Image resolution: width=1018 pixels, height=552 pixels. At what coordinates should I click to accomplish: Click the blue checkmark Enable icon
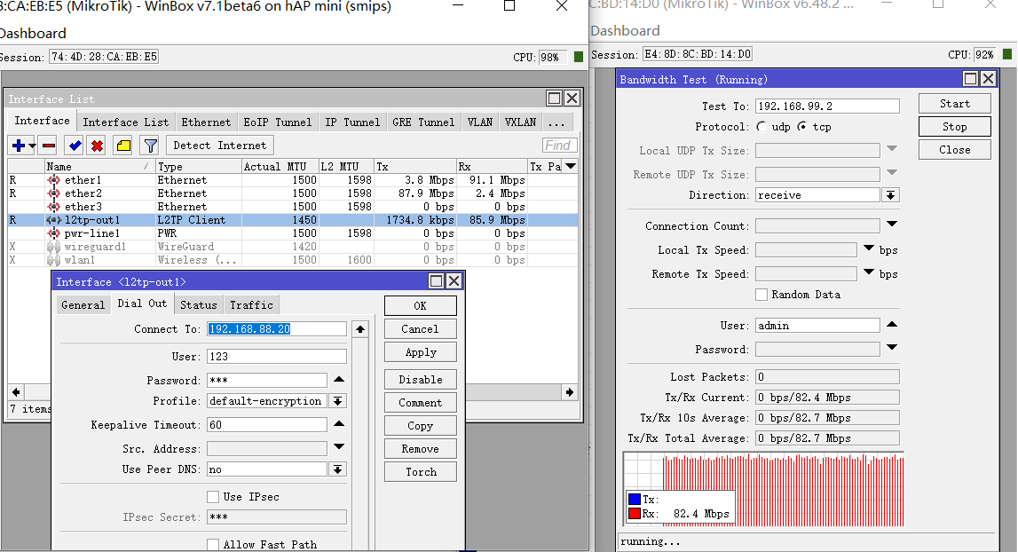(x=75, y=146)
